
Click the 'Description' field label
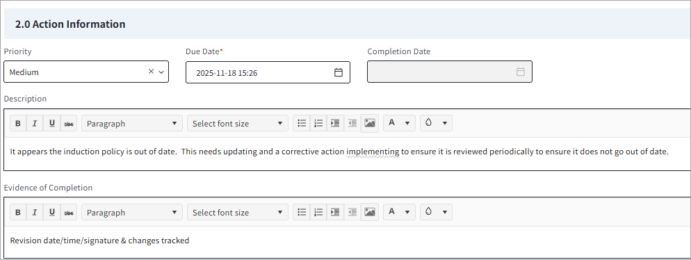(25, 99)
